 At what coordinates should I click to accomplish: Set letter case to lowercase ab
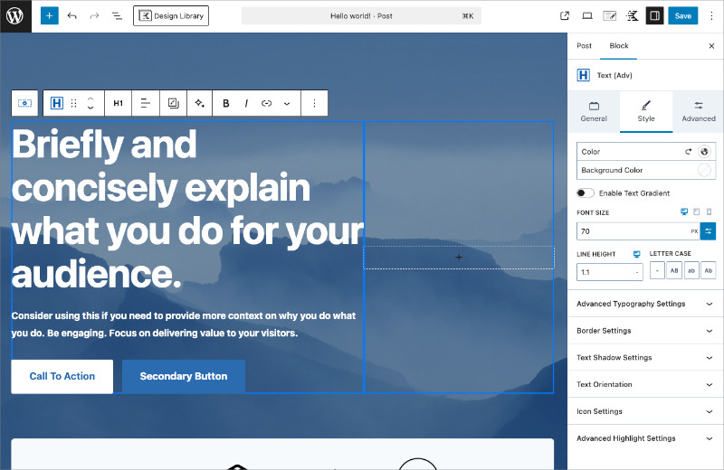click(x=691, y=270)
